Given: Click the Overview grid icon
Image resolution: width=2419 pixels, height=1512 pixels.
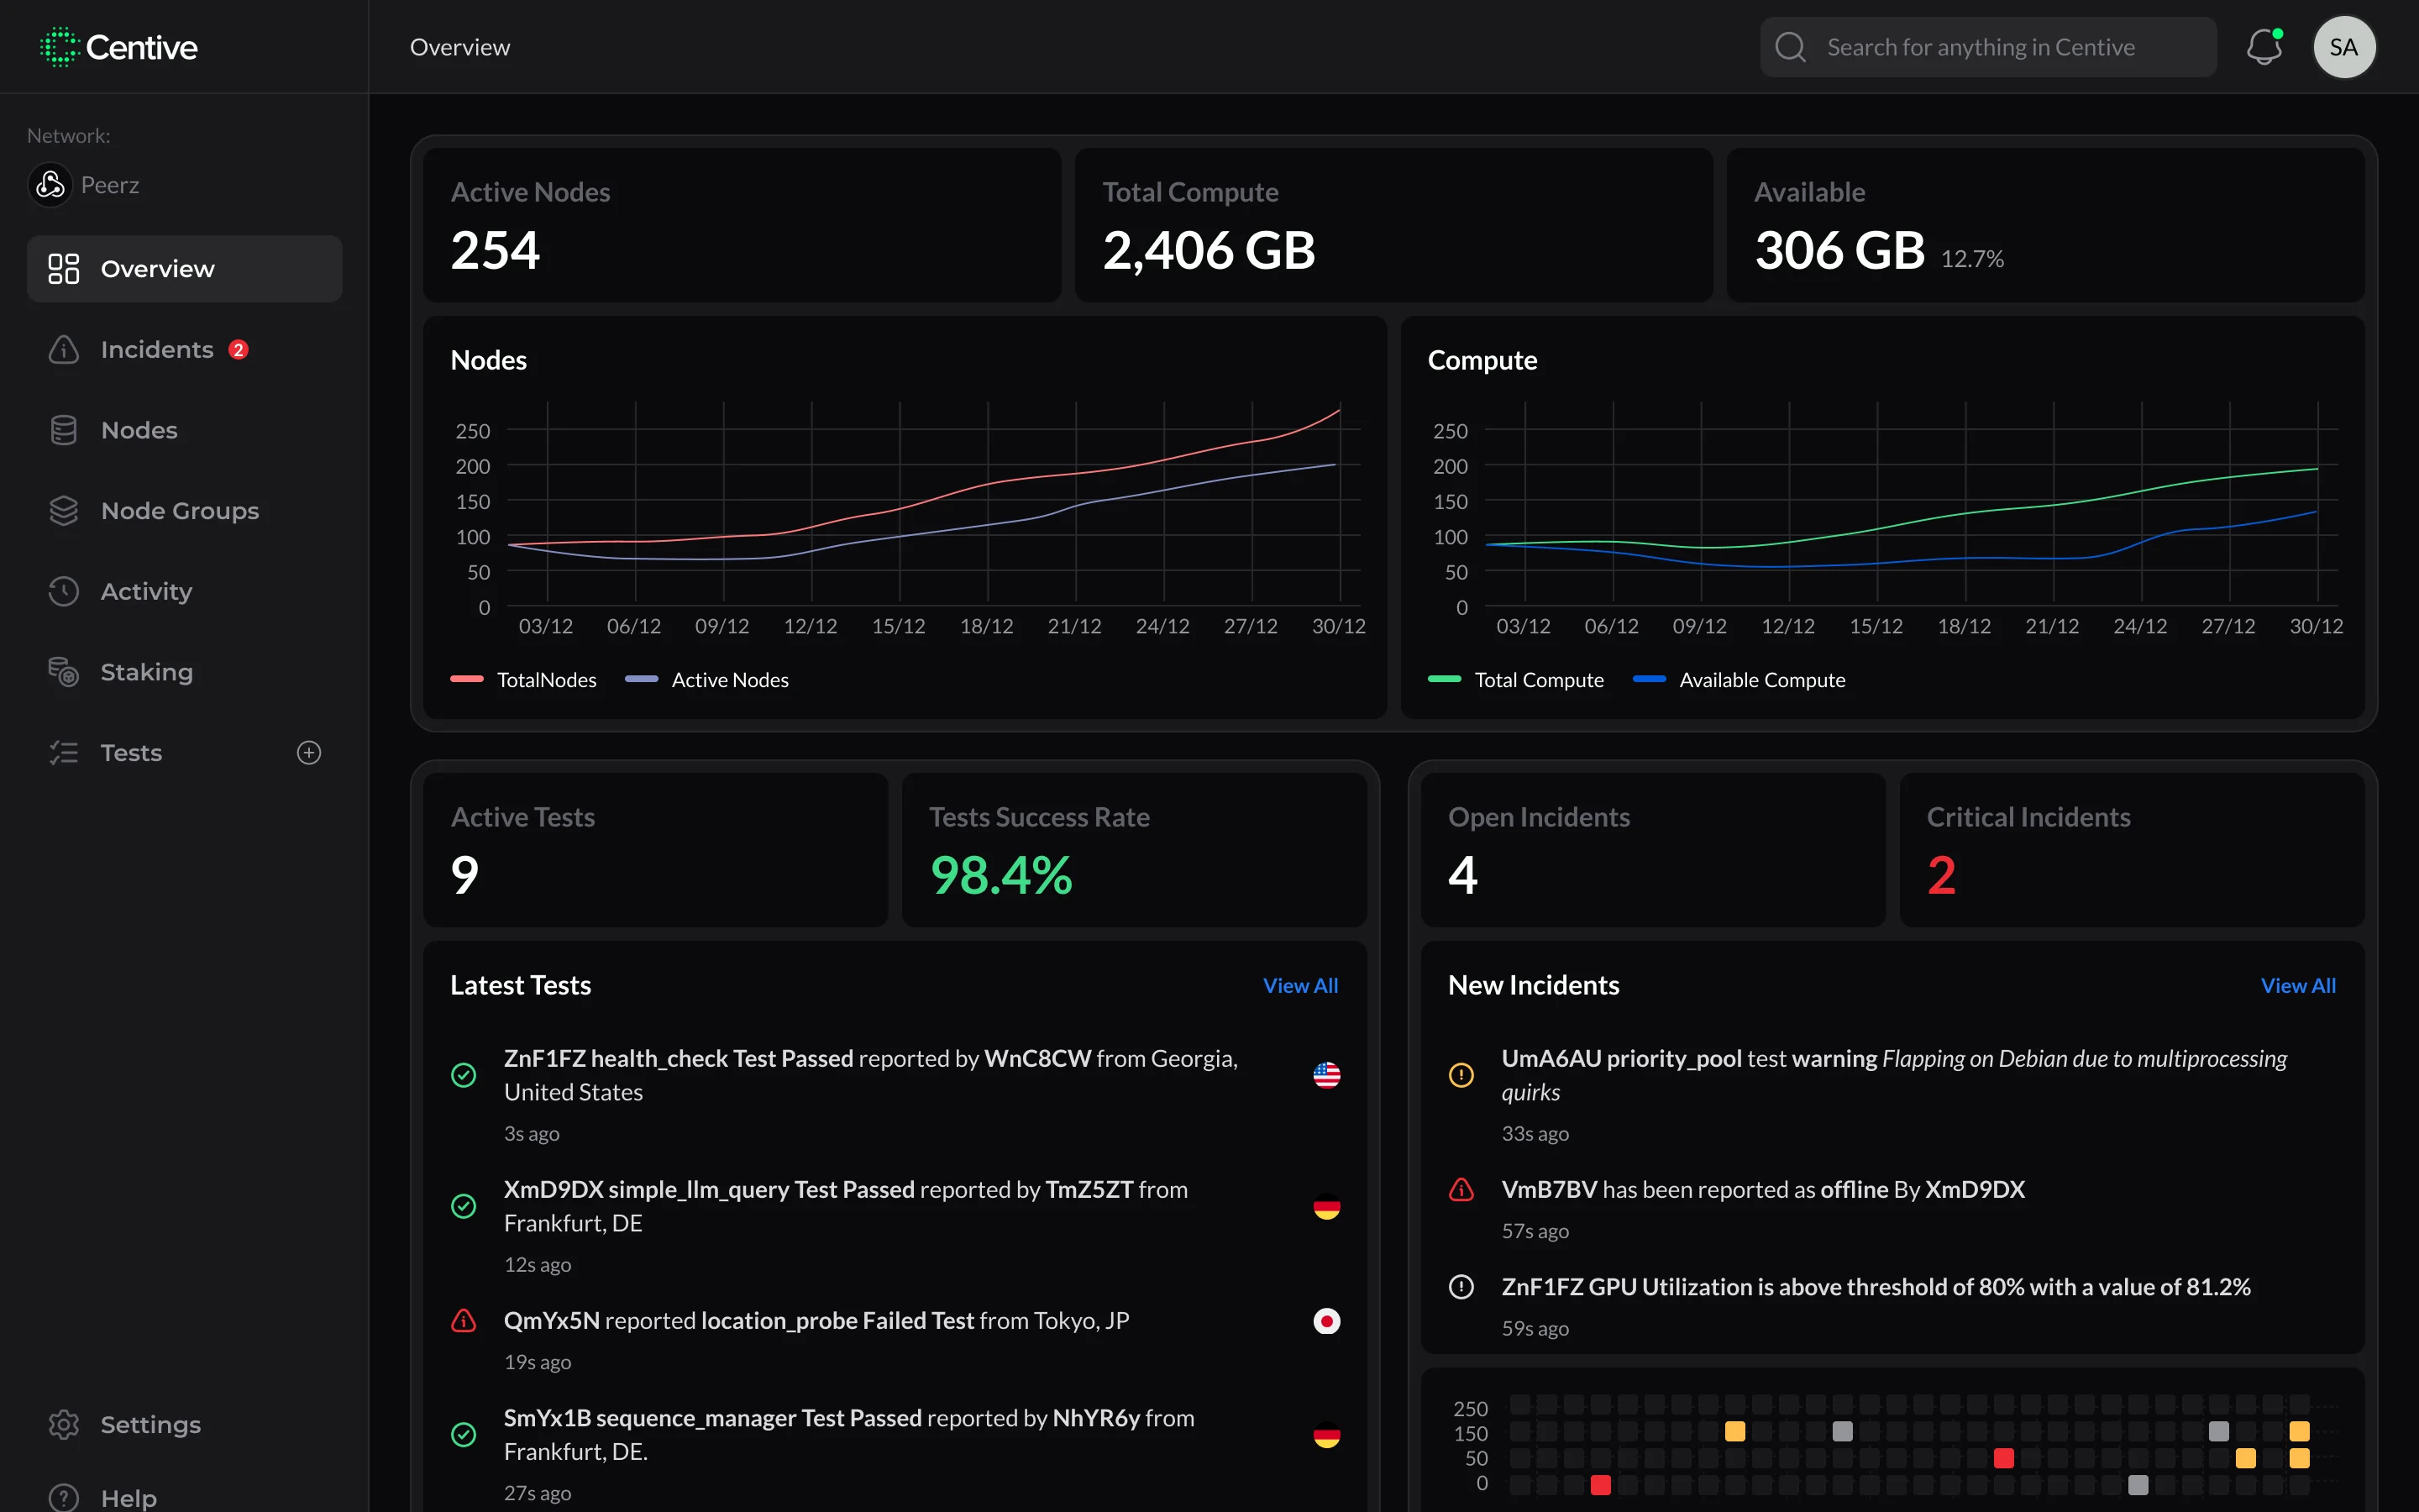Looking at the screenshot, I should pos(64,269).
